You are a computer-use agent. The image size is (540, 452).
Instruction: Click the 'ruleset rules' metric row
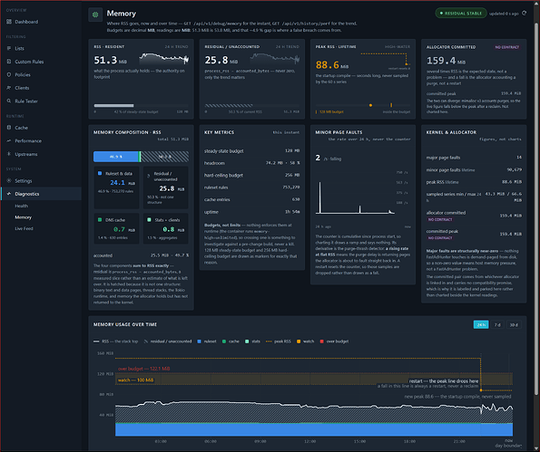(251, 188)
